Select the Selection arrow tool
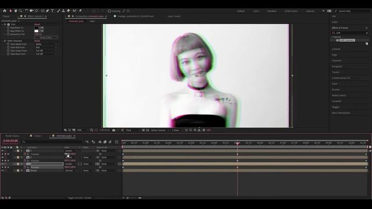This screenshot has width=372, height=209. (x=10, y=11)
